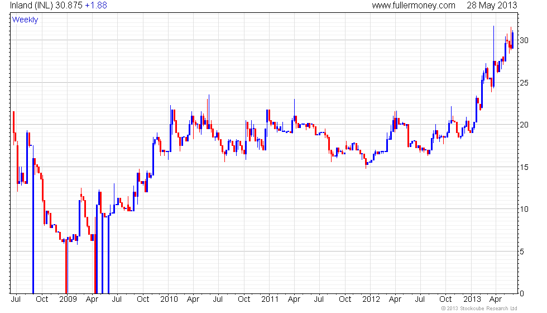
Task: Click the Oct label right before 2010
Action: point(143,300)
